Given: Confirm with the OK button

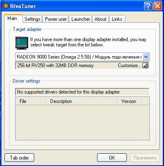Looking at the screenshot, I should (x=112, y=158).
